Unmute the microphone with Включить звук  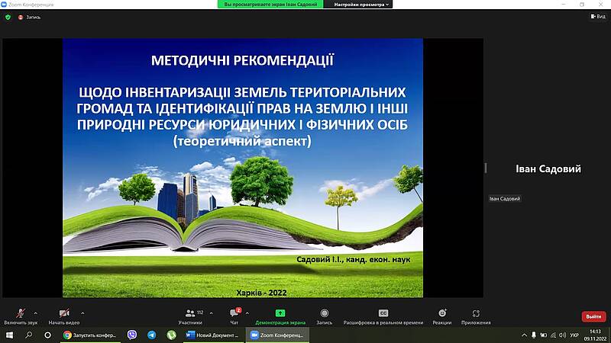point(21,316)
